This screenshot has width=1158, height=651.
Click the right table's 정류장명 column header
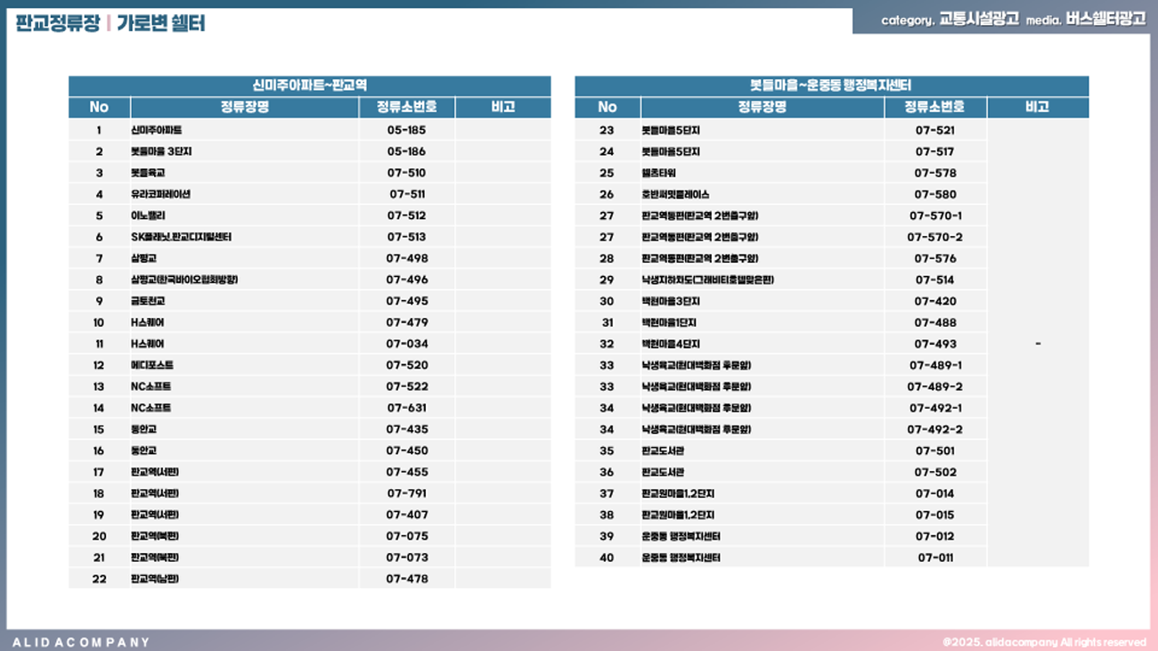pos(762,107)
